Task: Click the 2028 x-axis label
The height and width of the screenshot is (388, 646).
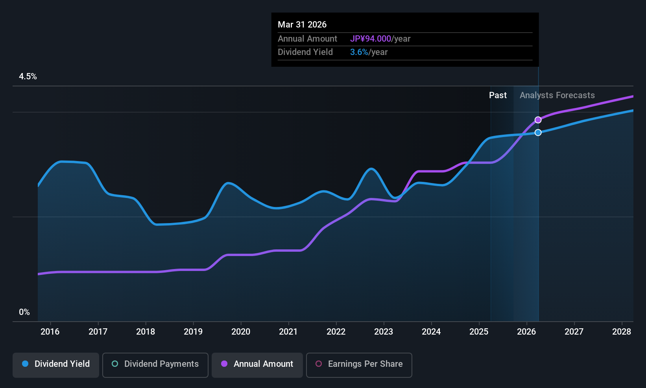Action: 622,332
